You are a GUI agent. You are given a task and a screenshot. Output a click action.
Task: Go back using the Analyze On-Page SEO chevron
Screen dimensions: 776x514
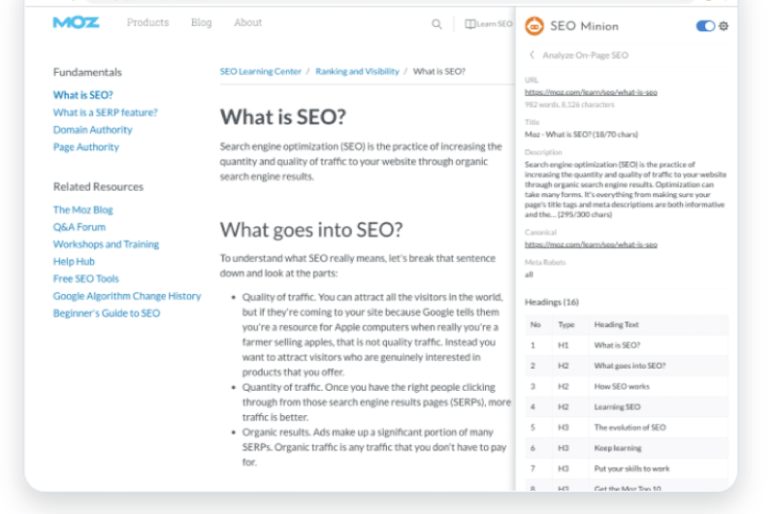point(532,55)
